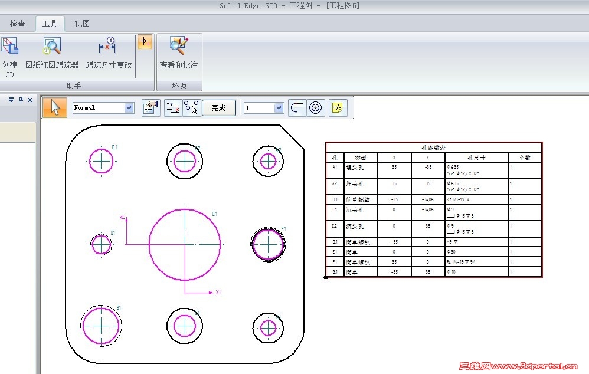Click the 孔尺寸 column header

(476, 158)
